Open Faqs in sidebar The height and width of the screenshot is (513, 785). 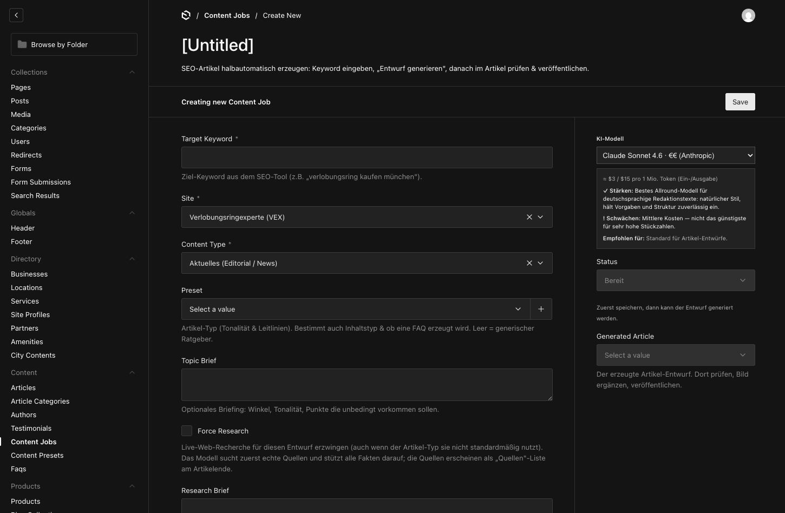pyautogui.click(x=18, y=469)
